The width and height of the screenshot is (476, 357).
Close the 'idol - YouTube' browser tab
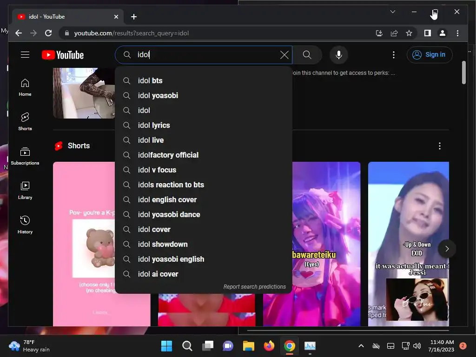pos(116,17)
